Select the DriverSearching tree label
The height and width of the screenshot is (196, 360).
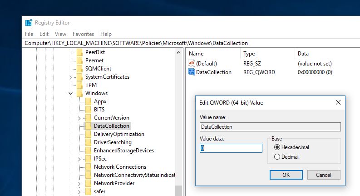113,142
